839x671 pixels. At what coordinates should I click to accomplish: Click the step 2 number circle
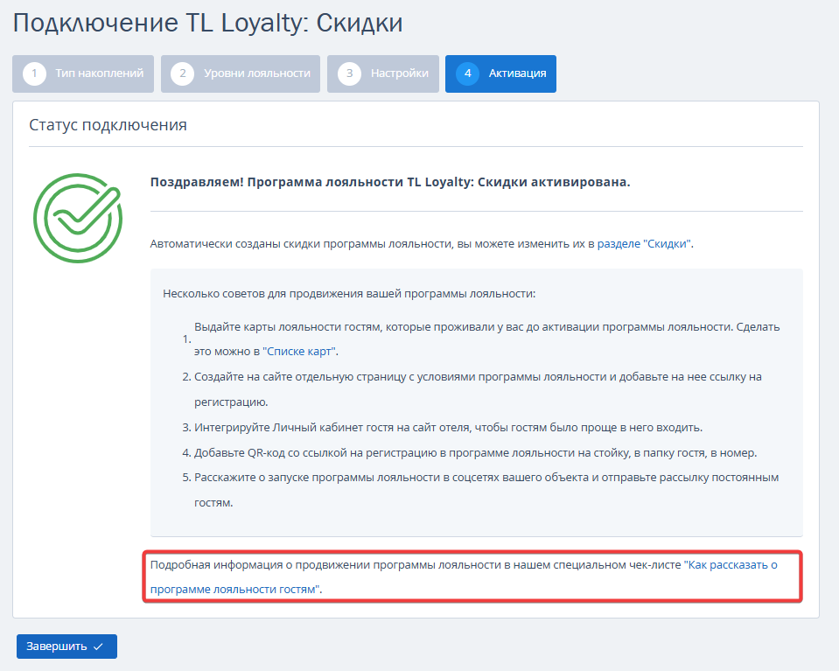pyautogui.click(x=183, y=73)
